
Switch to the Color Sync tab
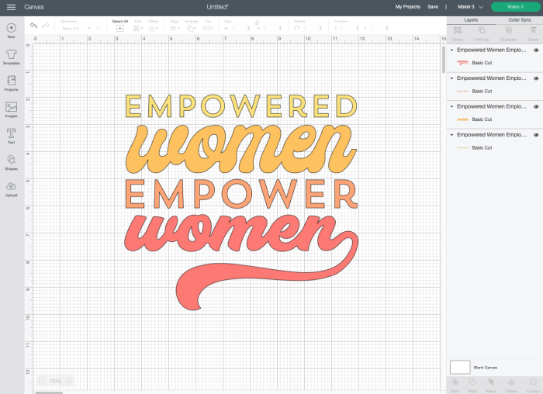tap(519, 19)
